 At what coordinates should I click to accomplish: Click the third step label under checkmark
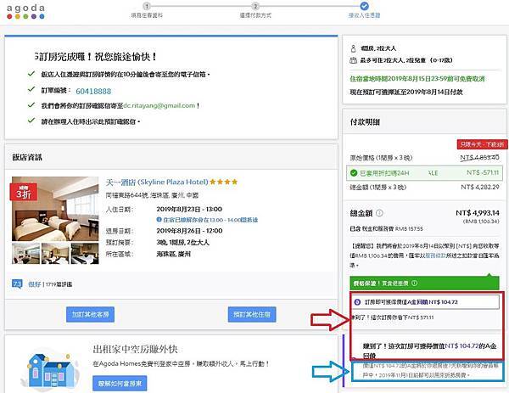coord(364,15)
